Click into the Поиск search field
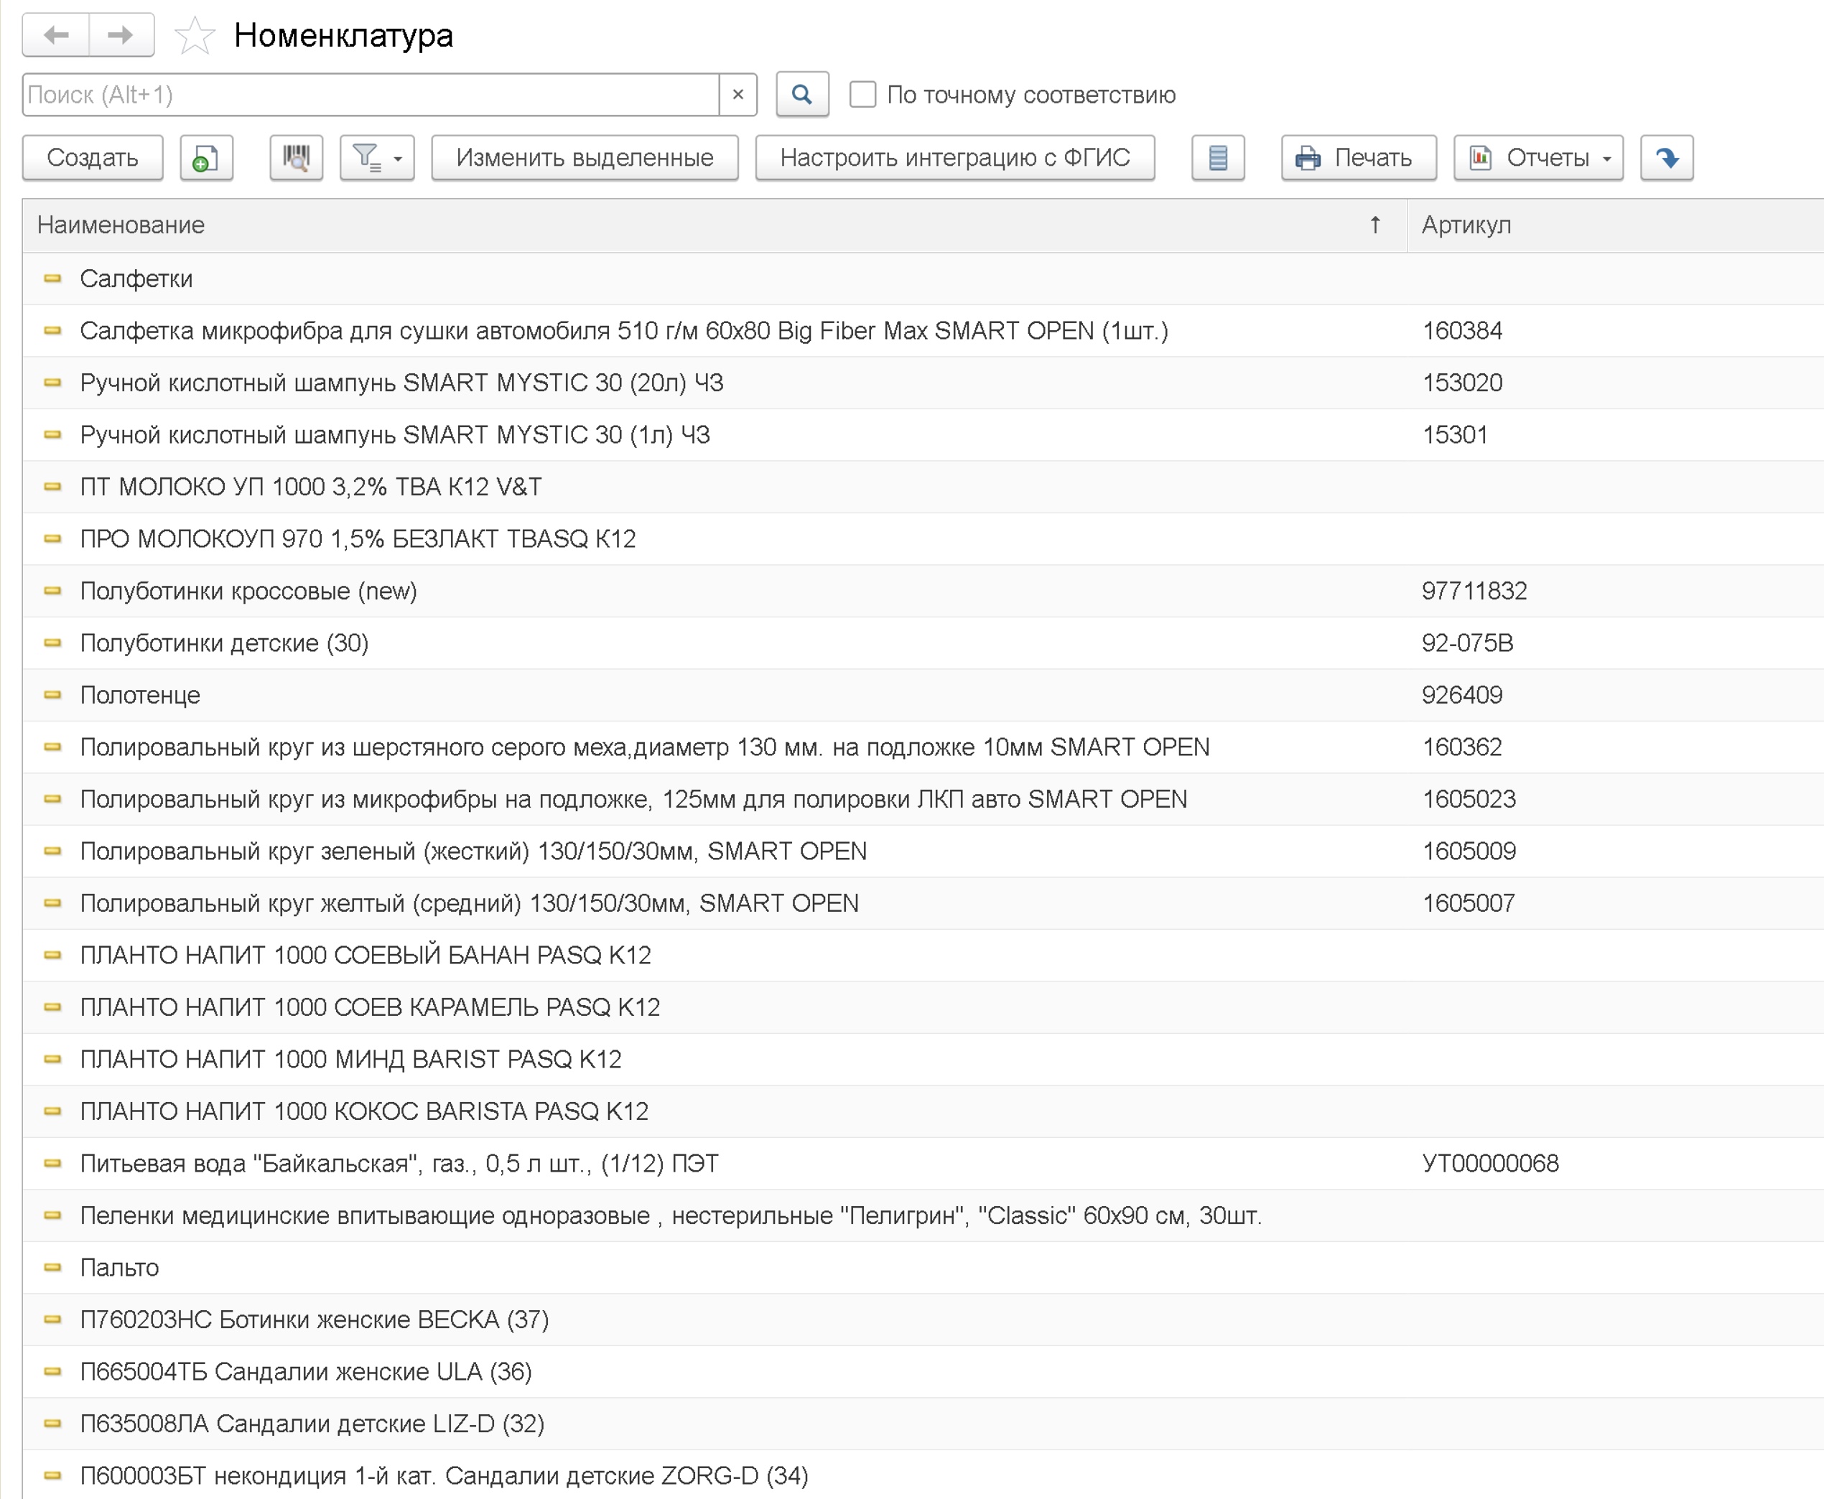The image size is (1824, 1499). click(x=371, y=94)
